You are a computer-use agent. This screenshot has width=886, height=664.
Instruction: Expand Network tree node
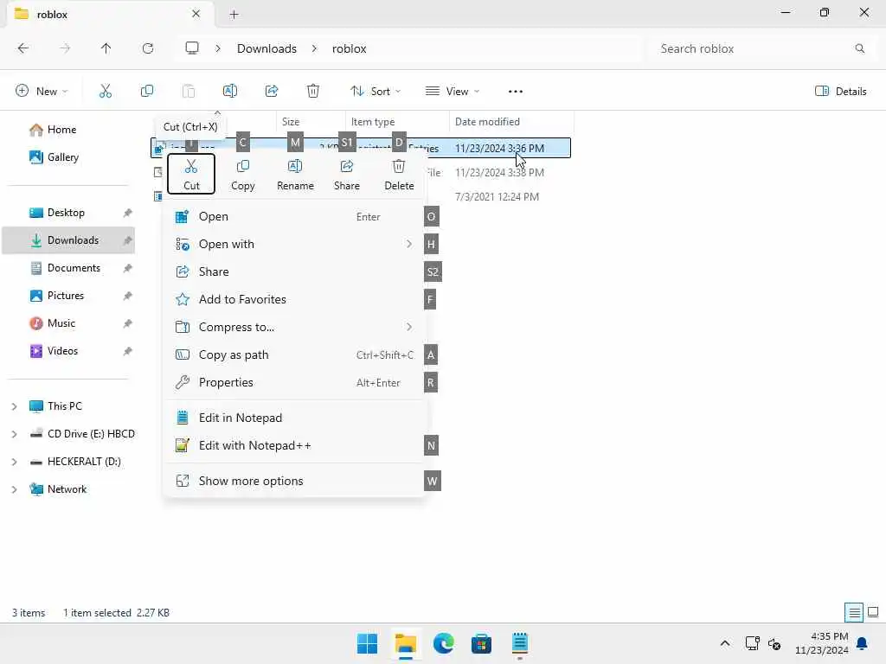14,489
